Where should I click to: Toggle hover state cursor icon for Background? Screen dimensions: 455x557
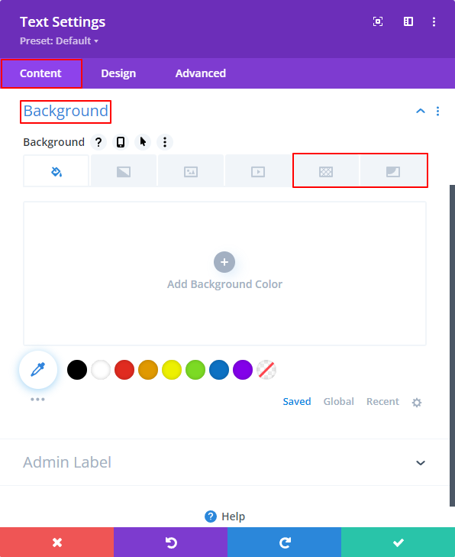[143, 142]
